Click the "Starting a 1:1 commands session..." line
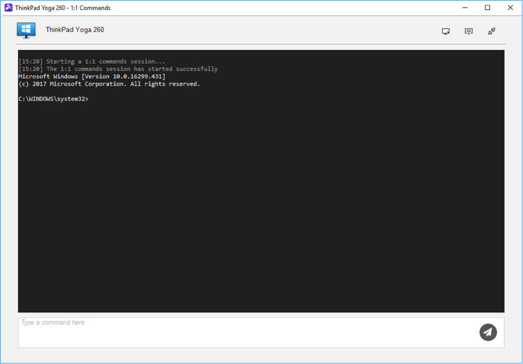523x364 pixels. [92, 61]
